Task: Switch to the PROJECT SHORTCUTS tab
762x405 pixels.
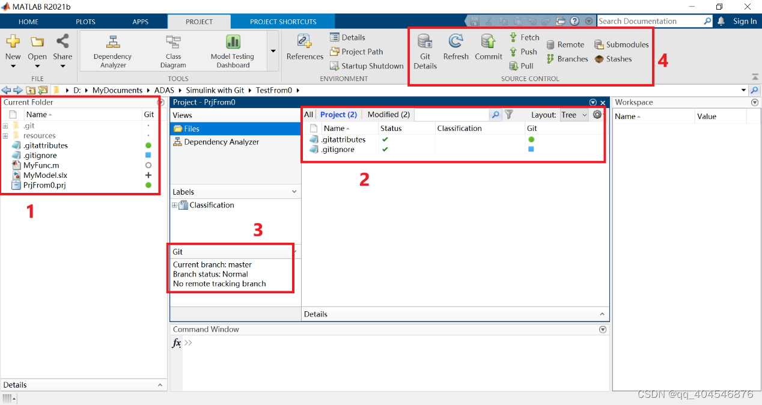Action: [x=283, y=22]
